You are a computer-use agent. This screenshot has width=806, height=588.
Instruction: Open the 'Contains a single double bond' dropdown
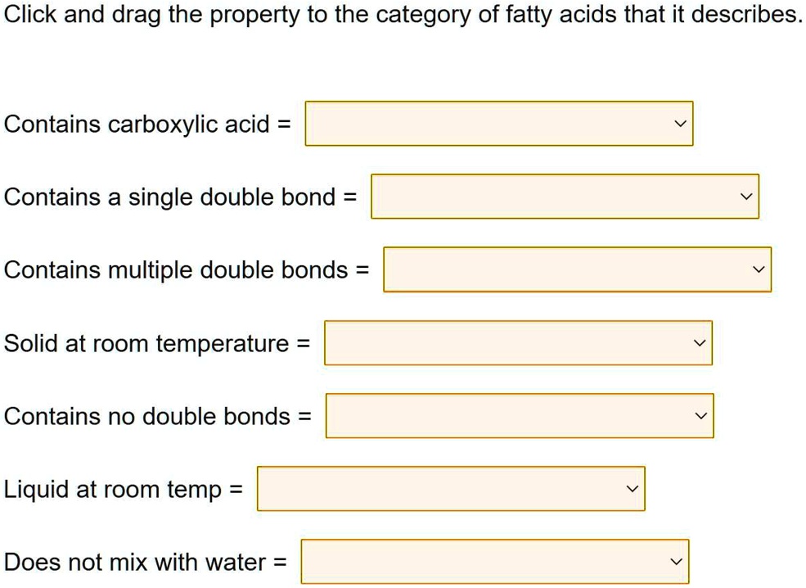[563, 197]
